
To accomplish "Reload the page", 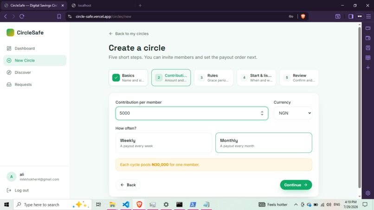I will [22, 16].
